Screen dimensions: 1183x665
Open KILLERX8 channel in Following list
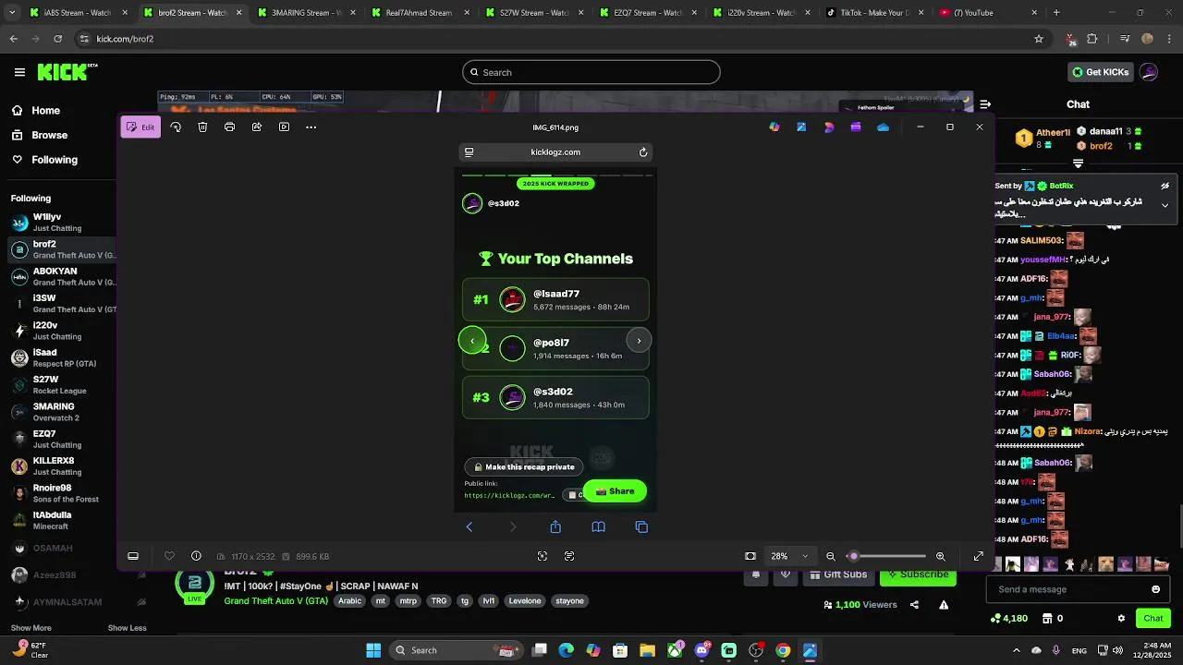59,465
